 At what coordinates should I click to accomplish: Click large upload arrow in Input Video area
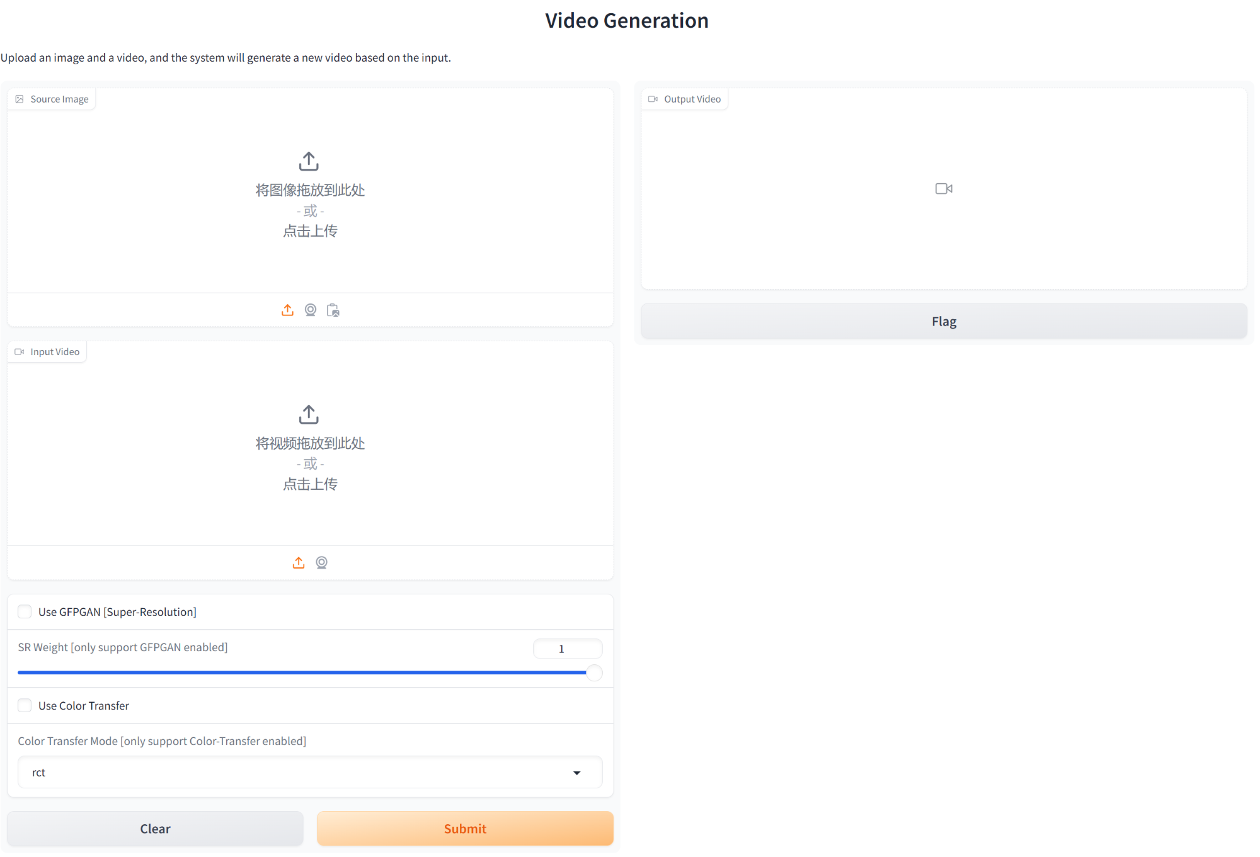[309, 414]
